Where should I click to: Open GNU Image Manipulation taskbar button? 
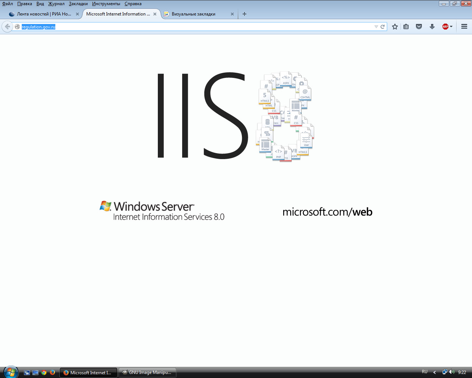click(147, 372)
